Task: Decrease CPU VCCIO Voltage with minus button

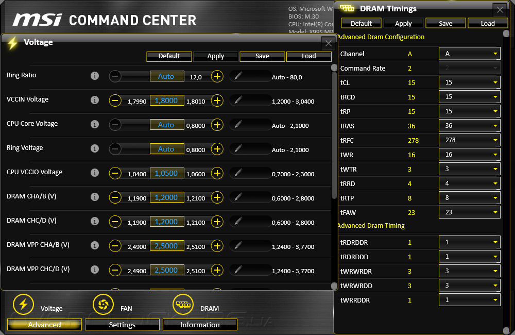Action: coord(115,173)
